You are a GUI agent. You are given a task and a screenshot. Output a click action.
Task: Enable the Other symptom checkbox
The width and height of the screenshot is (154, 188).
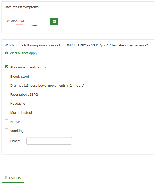click(7, 141)
